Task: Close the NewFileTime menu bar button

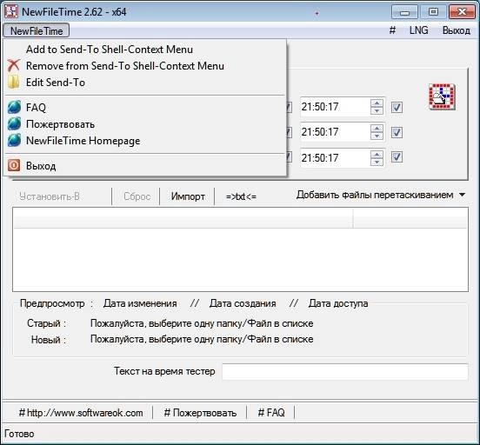Action: pos(37,30)
